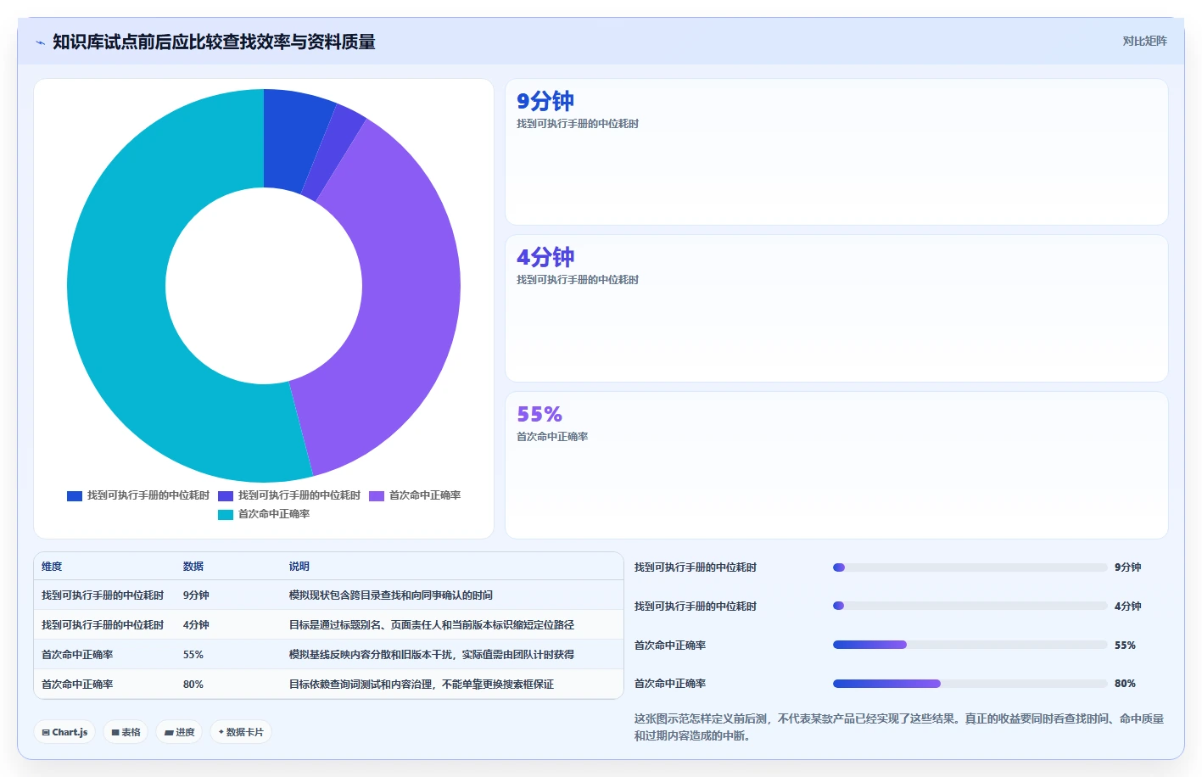Toggle the cyan 首次命中正确率 legend entry
Viewport: 1202px width, 777px height.
point(264,514)
